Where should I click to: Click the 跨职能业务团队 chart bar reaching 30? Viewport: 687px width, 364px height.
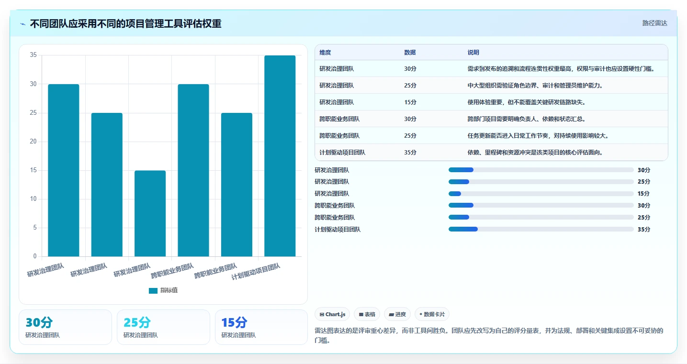[x=193, y=170]
